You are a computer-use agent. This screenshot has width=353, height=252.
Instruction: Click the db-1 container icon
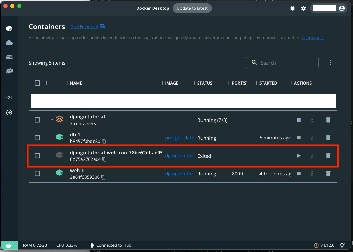click(59, 137)
